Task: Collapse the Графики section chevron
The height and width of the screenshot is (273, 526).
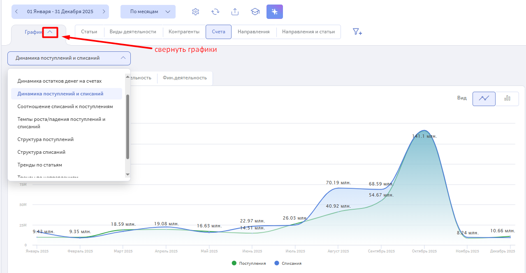Action: (50, 32)
